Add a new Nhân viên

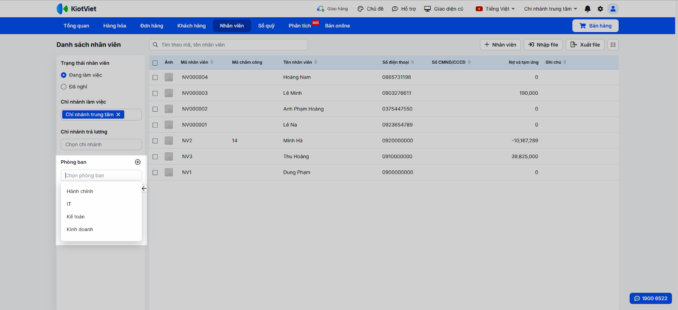tap(500, 45)
